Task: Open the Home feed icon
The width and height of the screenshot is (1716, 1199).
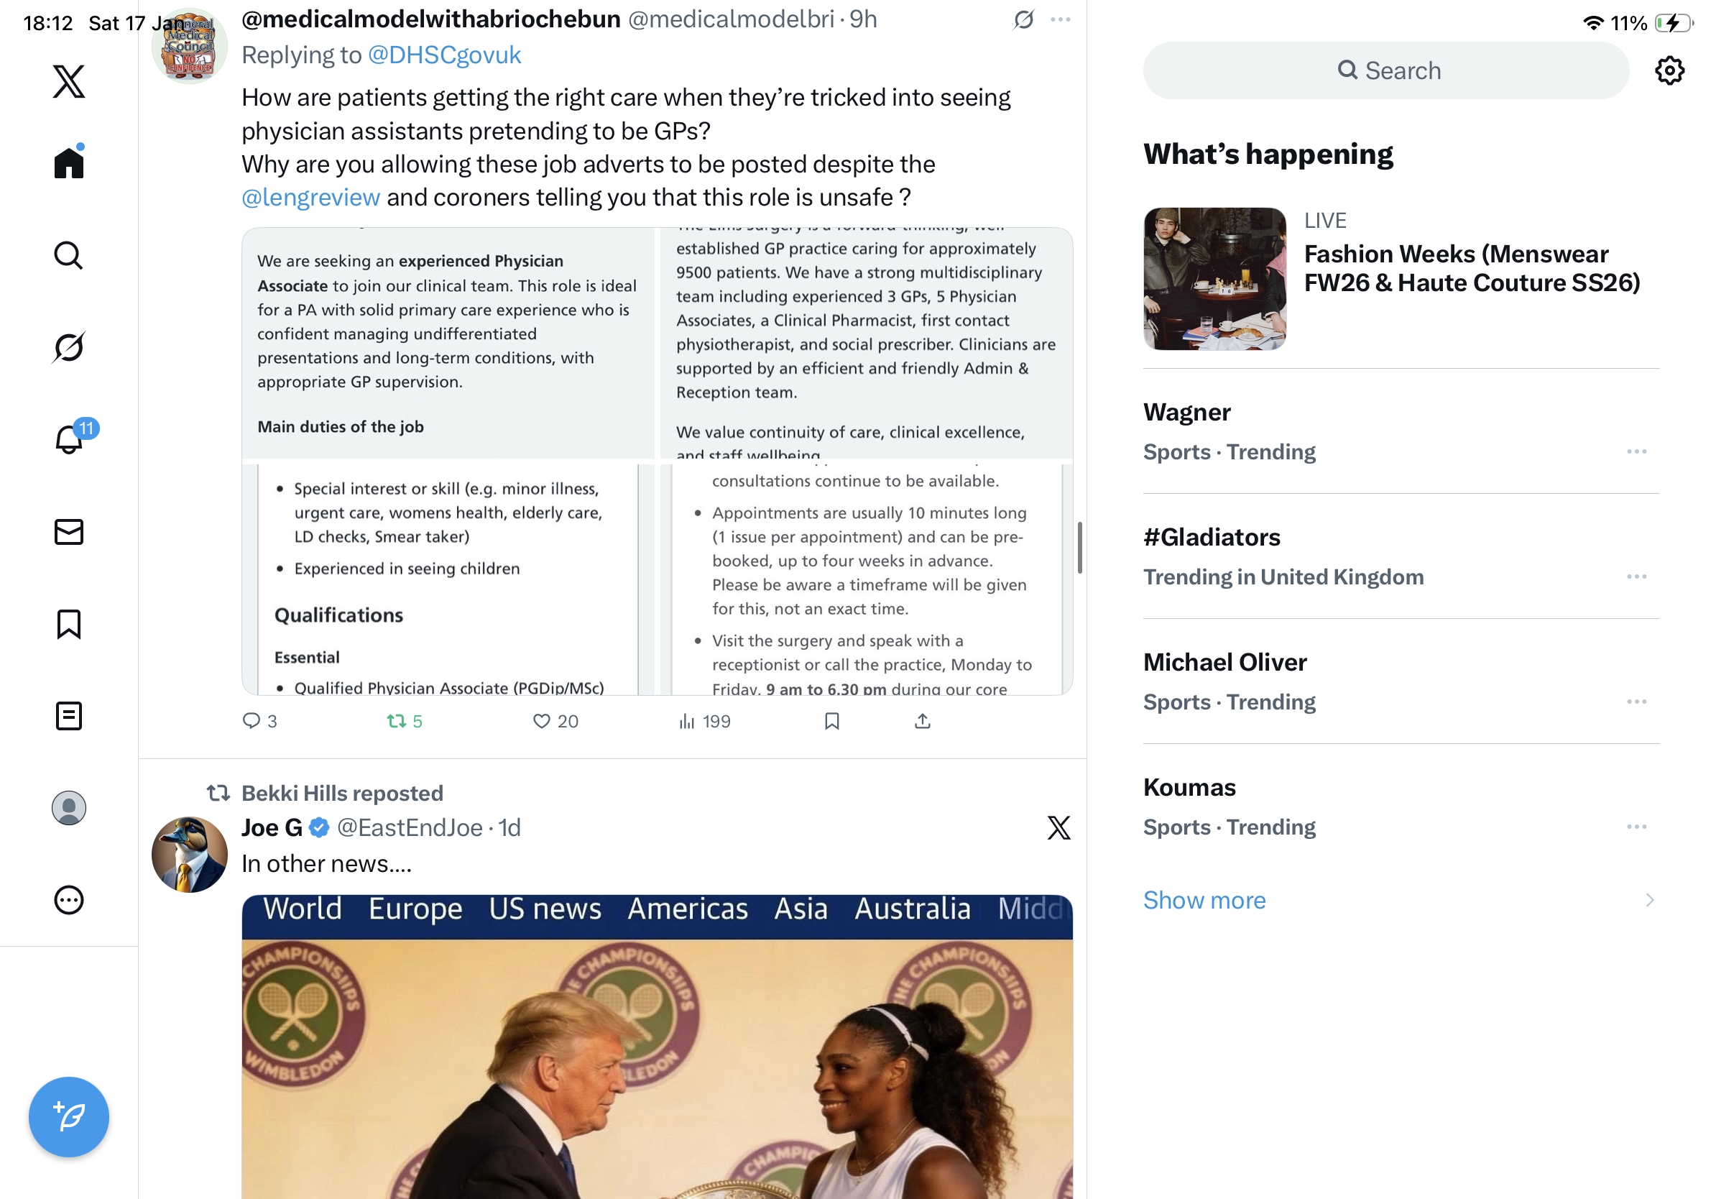Action: [x=69, y=162]
